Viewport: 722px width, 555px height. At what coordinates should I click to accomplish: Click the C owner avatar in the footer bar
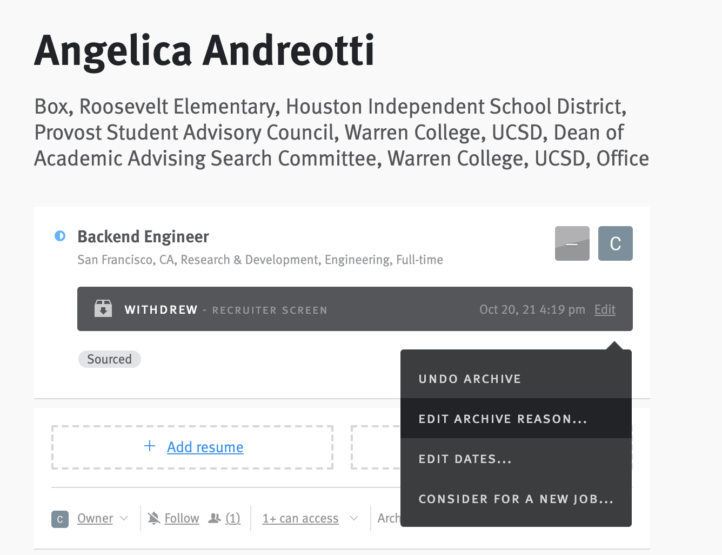pyautogui.click(x=59, y=519)
